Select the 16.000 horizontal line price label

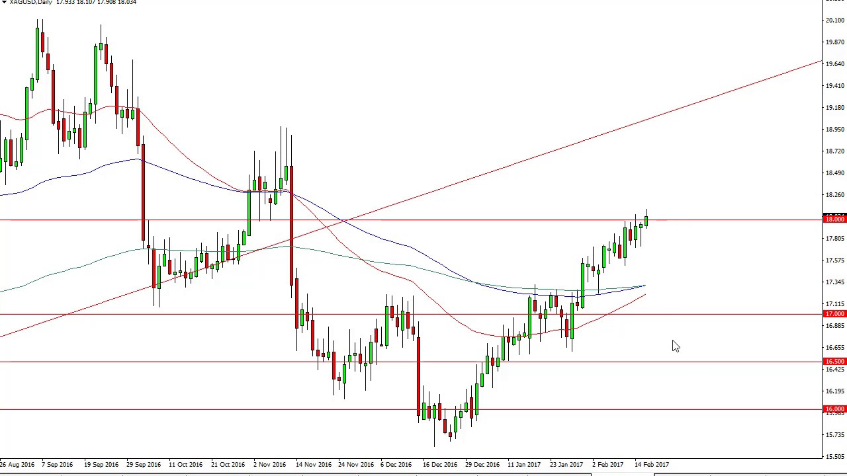[x=834, y=409]
